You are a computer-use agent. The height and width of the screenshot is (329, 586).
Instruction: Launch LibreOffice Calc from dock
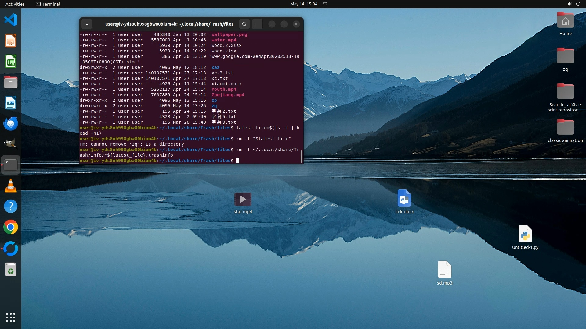coord(11,62)
